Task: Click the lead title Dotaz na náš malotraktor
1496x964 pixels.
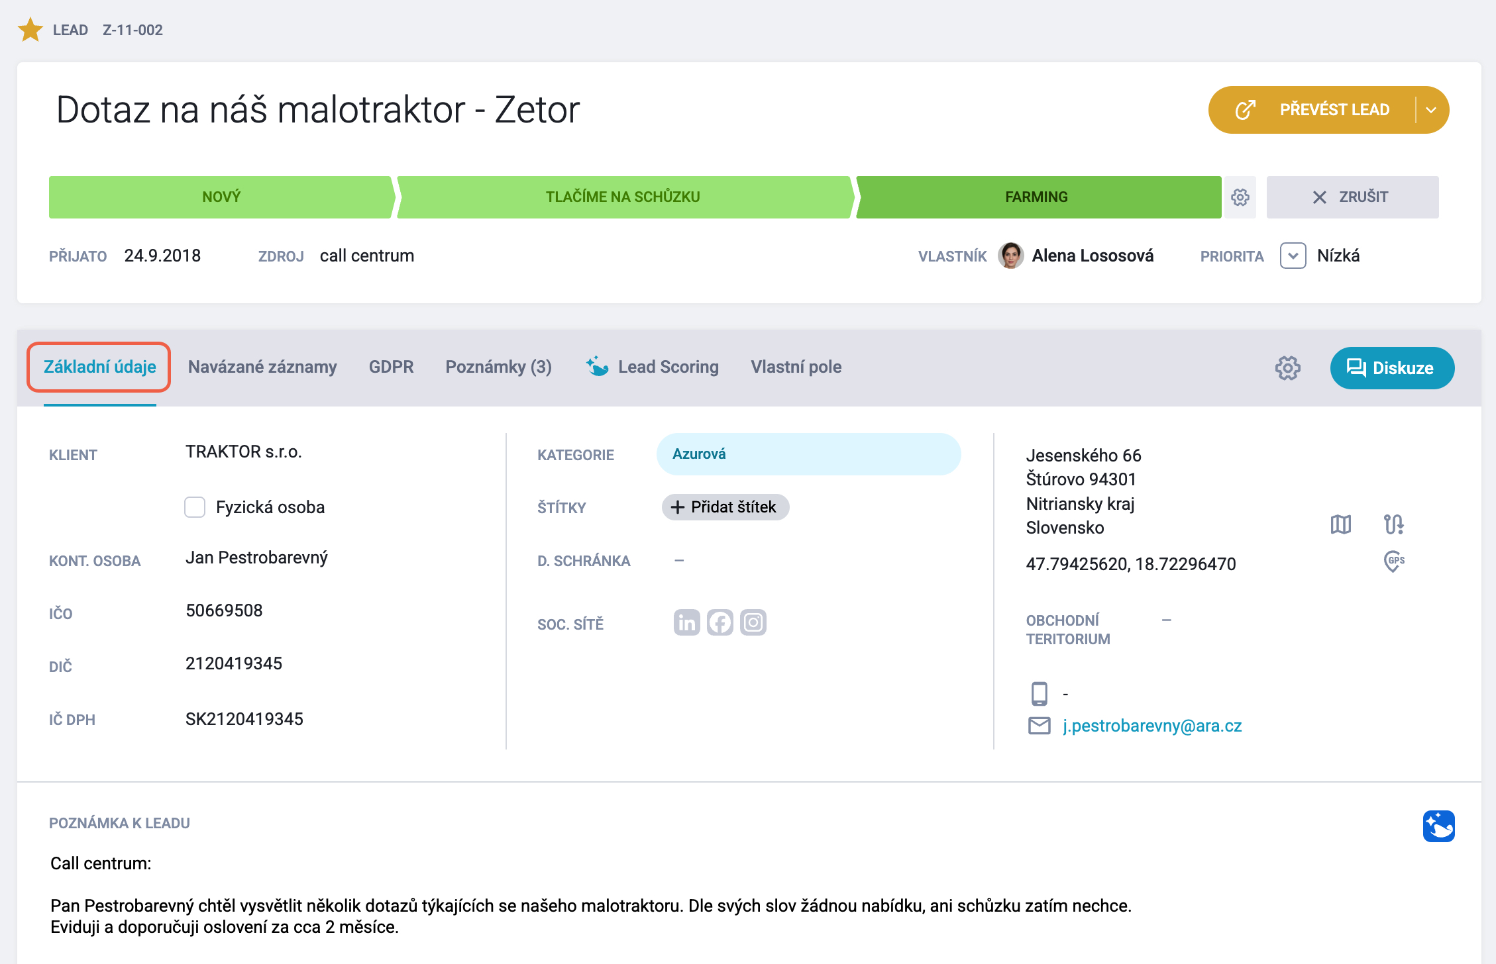Action: [x=318, y=110]
